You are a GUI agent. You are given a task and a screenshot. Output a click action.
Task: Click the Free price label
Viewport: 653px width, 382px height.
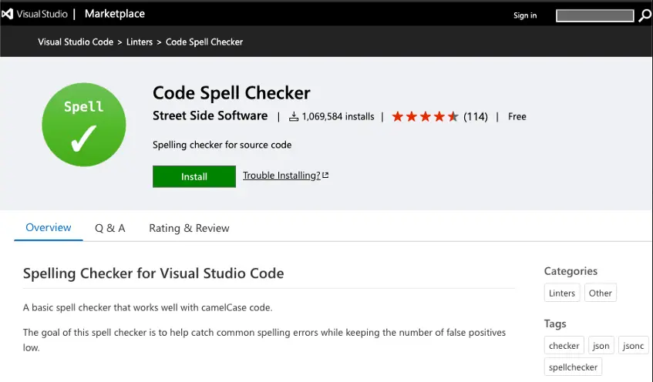pyautogui.click(x=517, y=116)
